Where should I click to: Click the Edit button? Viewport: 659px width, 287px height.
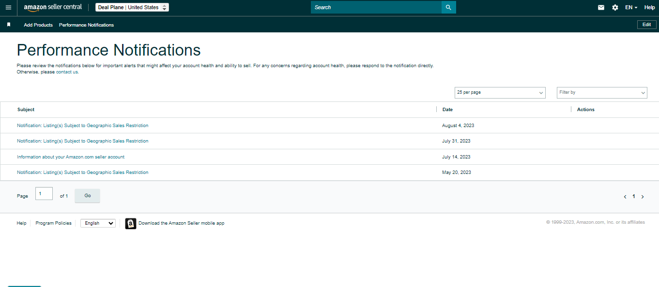point(647,25)
